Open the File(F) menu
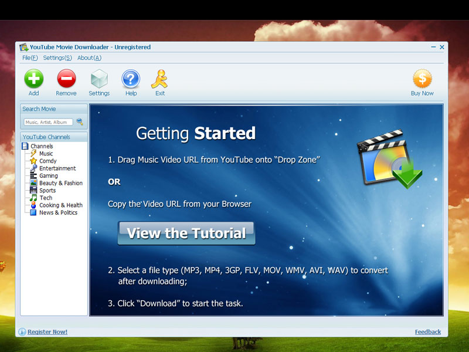Screen dimensions: 469x352 [x=30, y=57]
